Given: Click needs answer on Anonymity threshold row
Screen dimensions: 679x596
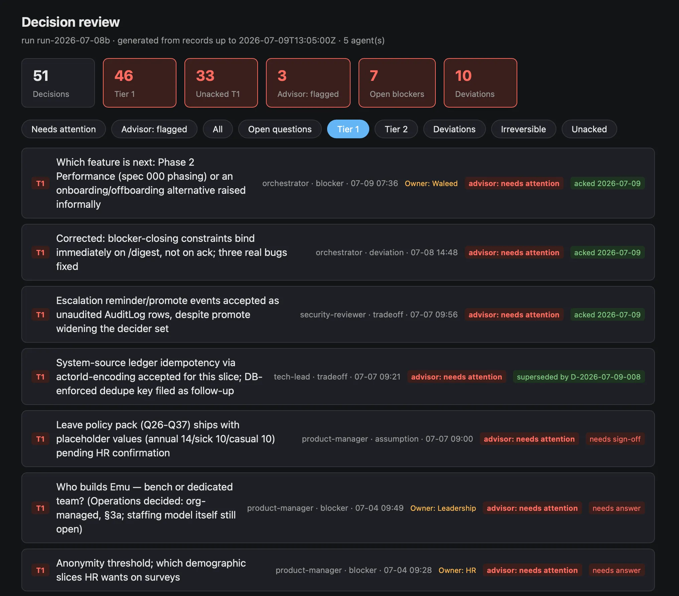Looking at the screenshot, I should [x=617, y=570].
